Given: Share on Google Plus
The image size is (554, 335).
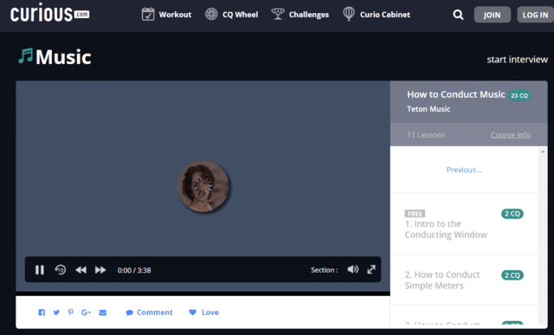Looking at the screenshot, I should [86, 312].
